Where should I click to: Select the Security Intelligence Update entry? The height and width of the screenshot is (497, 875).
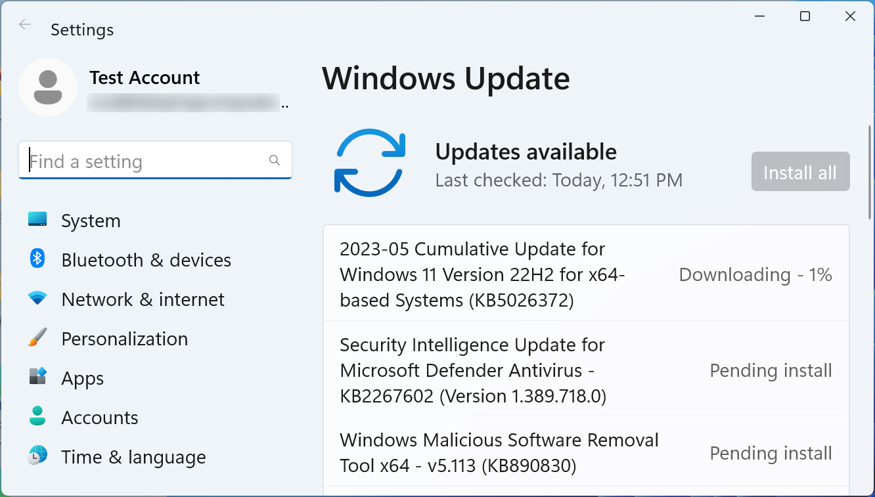[x=586, y=369]
